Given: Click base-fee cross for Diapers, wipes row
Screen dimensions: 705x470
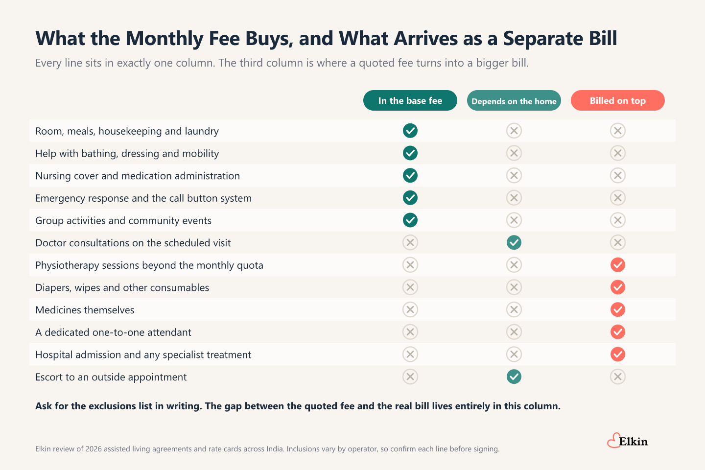Looking at the screenshot, I should (x=410, y=287).
